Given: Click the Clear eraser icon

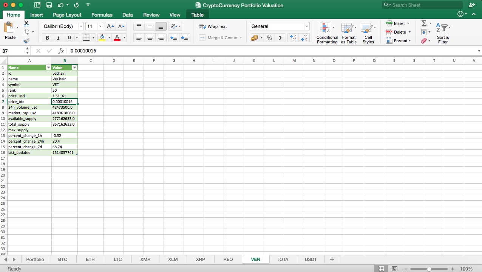Looking at the screenshot, I should [x=423, y=41].
